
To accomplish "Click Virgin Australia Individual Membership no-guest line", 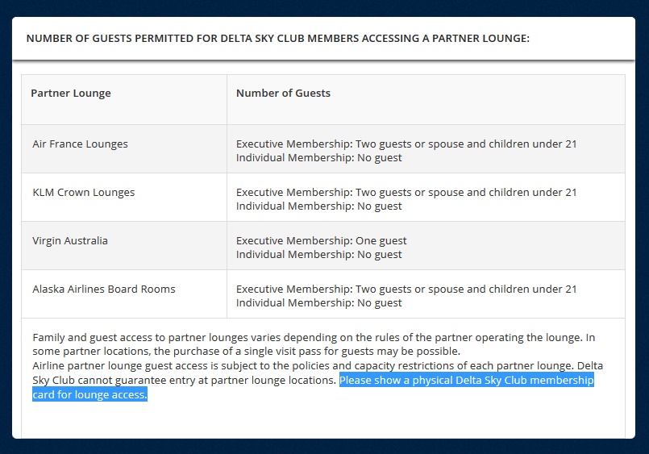I will pos(318,255).
